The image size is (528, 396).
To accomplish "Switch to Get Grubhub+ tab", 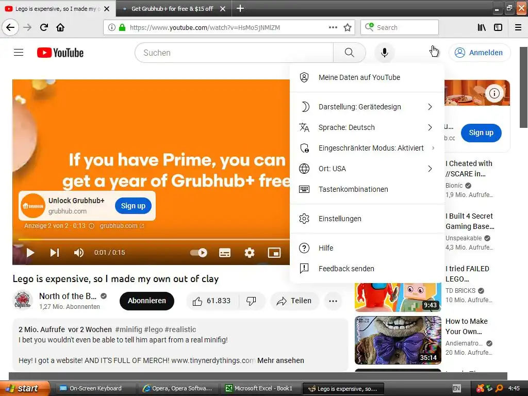I will click(x=172, y=9).
